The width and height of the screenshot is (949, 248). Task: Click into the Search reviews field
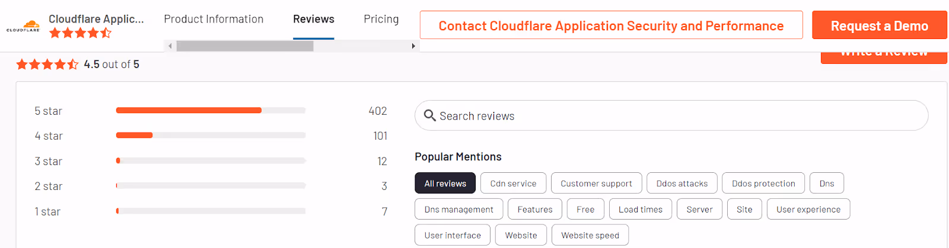[x=671, y=115]
